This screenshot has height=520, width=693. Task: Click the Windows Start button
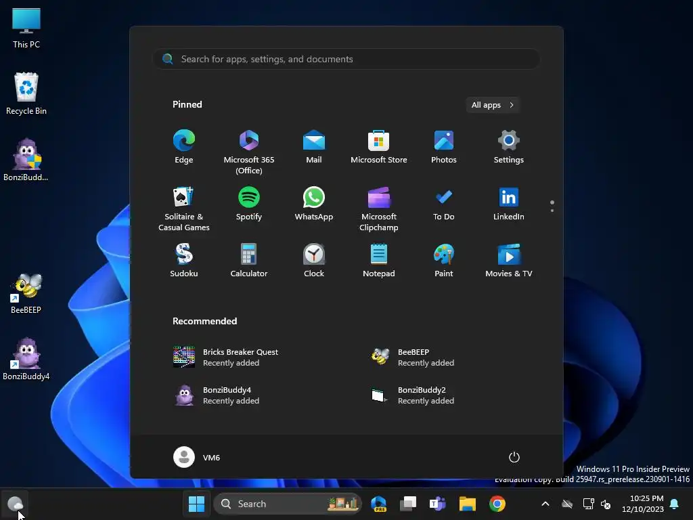point(197,504)
